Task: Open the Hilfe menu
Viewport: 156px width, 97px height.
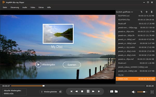Action: (x=49, y=7)
